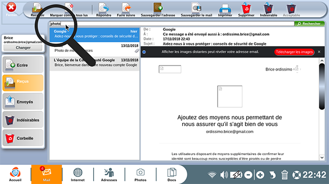Click the Google logo placeholder image
Screen dimensions: 329x184
point(170,69)
